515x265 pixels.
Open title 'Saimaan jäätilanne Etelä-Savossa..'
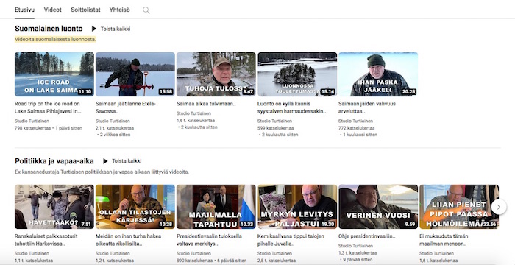126,107
